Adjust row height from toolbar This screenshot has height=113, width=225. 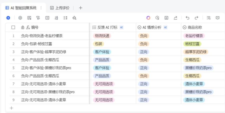65,18
